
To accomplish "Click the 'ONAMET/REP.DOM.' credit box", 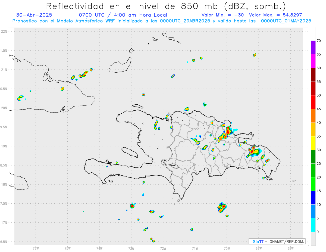I will click(277, 241).
